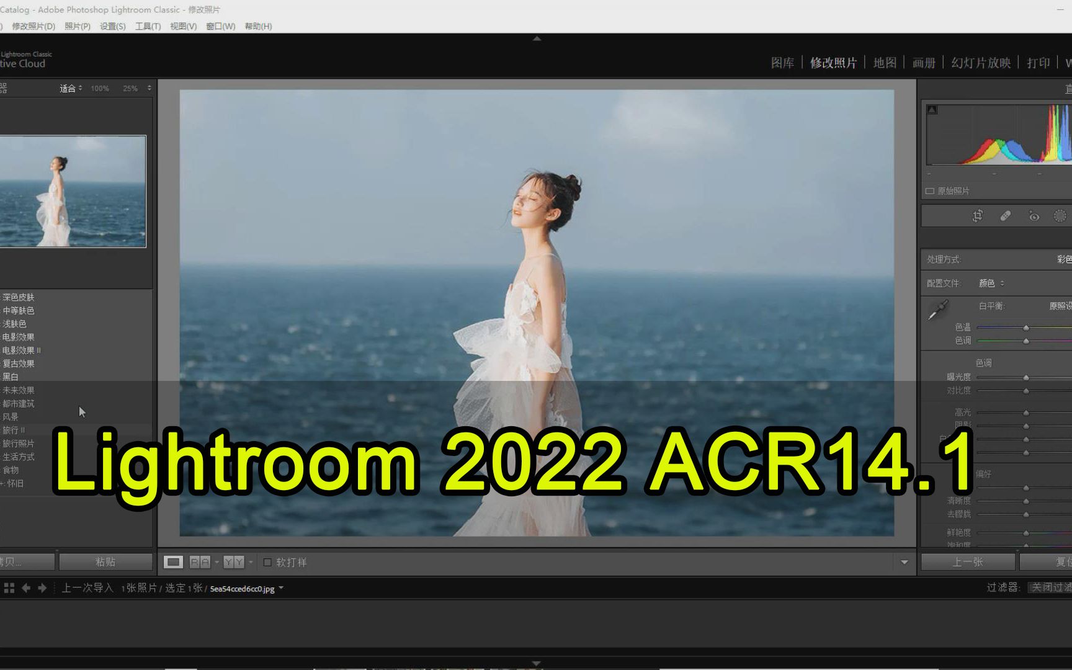The width and height of the screenshot is (1072, 670).
Task: Minimize the Lightroom window
Action: pos(1060,9)
